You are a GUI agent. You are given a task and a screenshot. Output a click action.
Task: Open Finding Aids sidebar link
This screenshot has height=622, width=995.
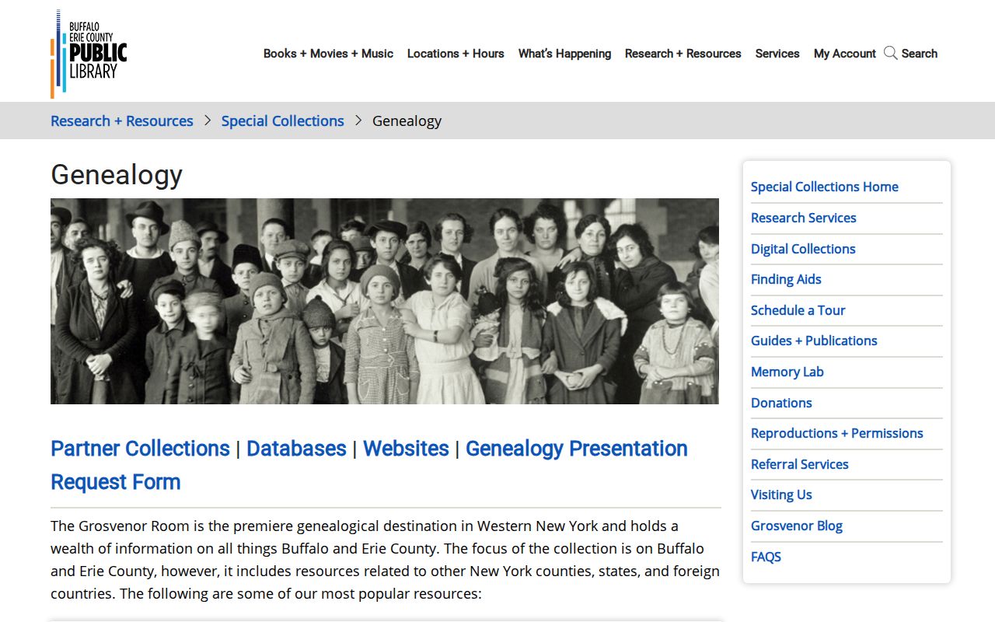tap(786, 279)
